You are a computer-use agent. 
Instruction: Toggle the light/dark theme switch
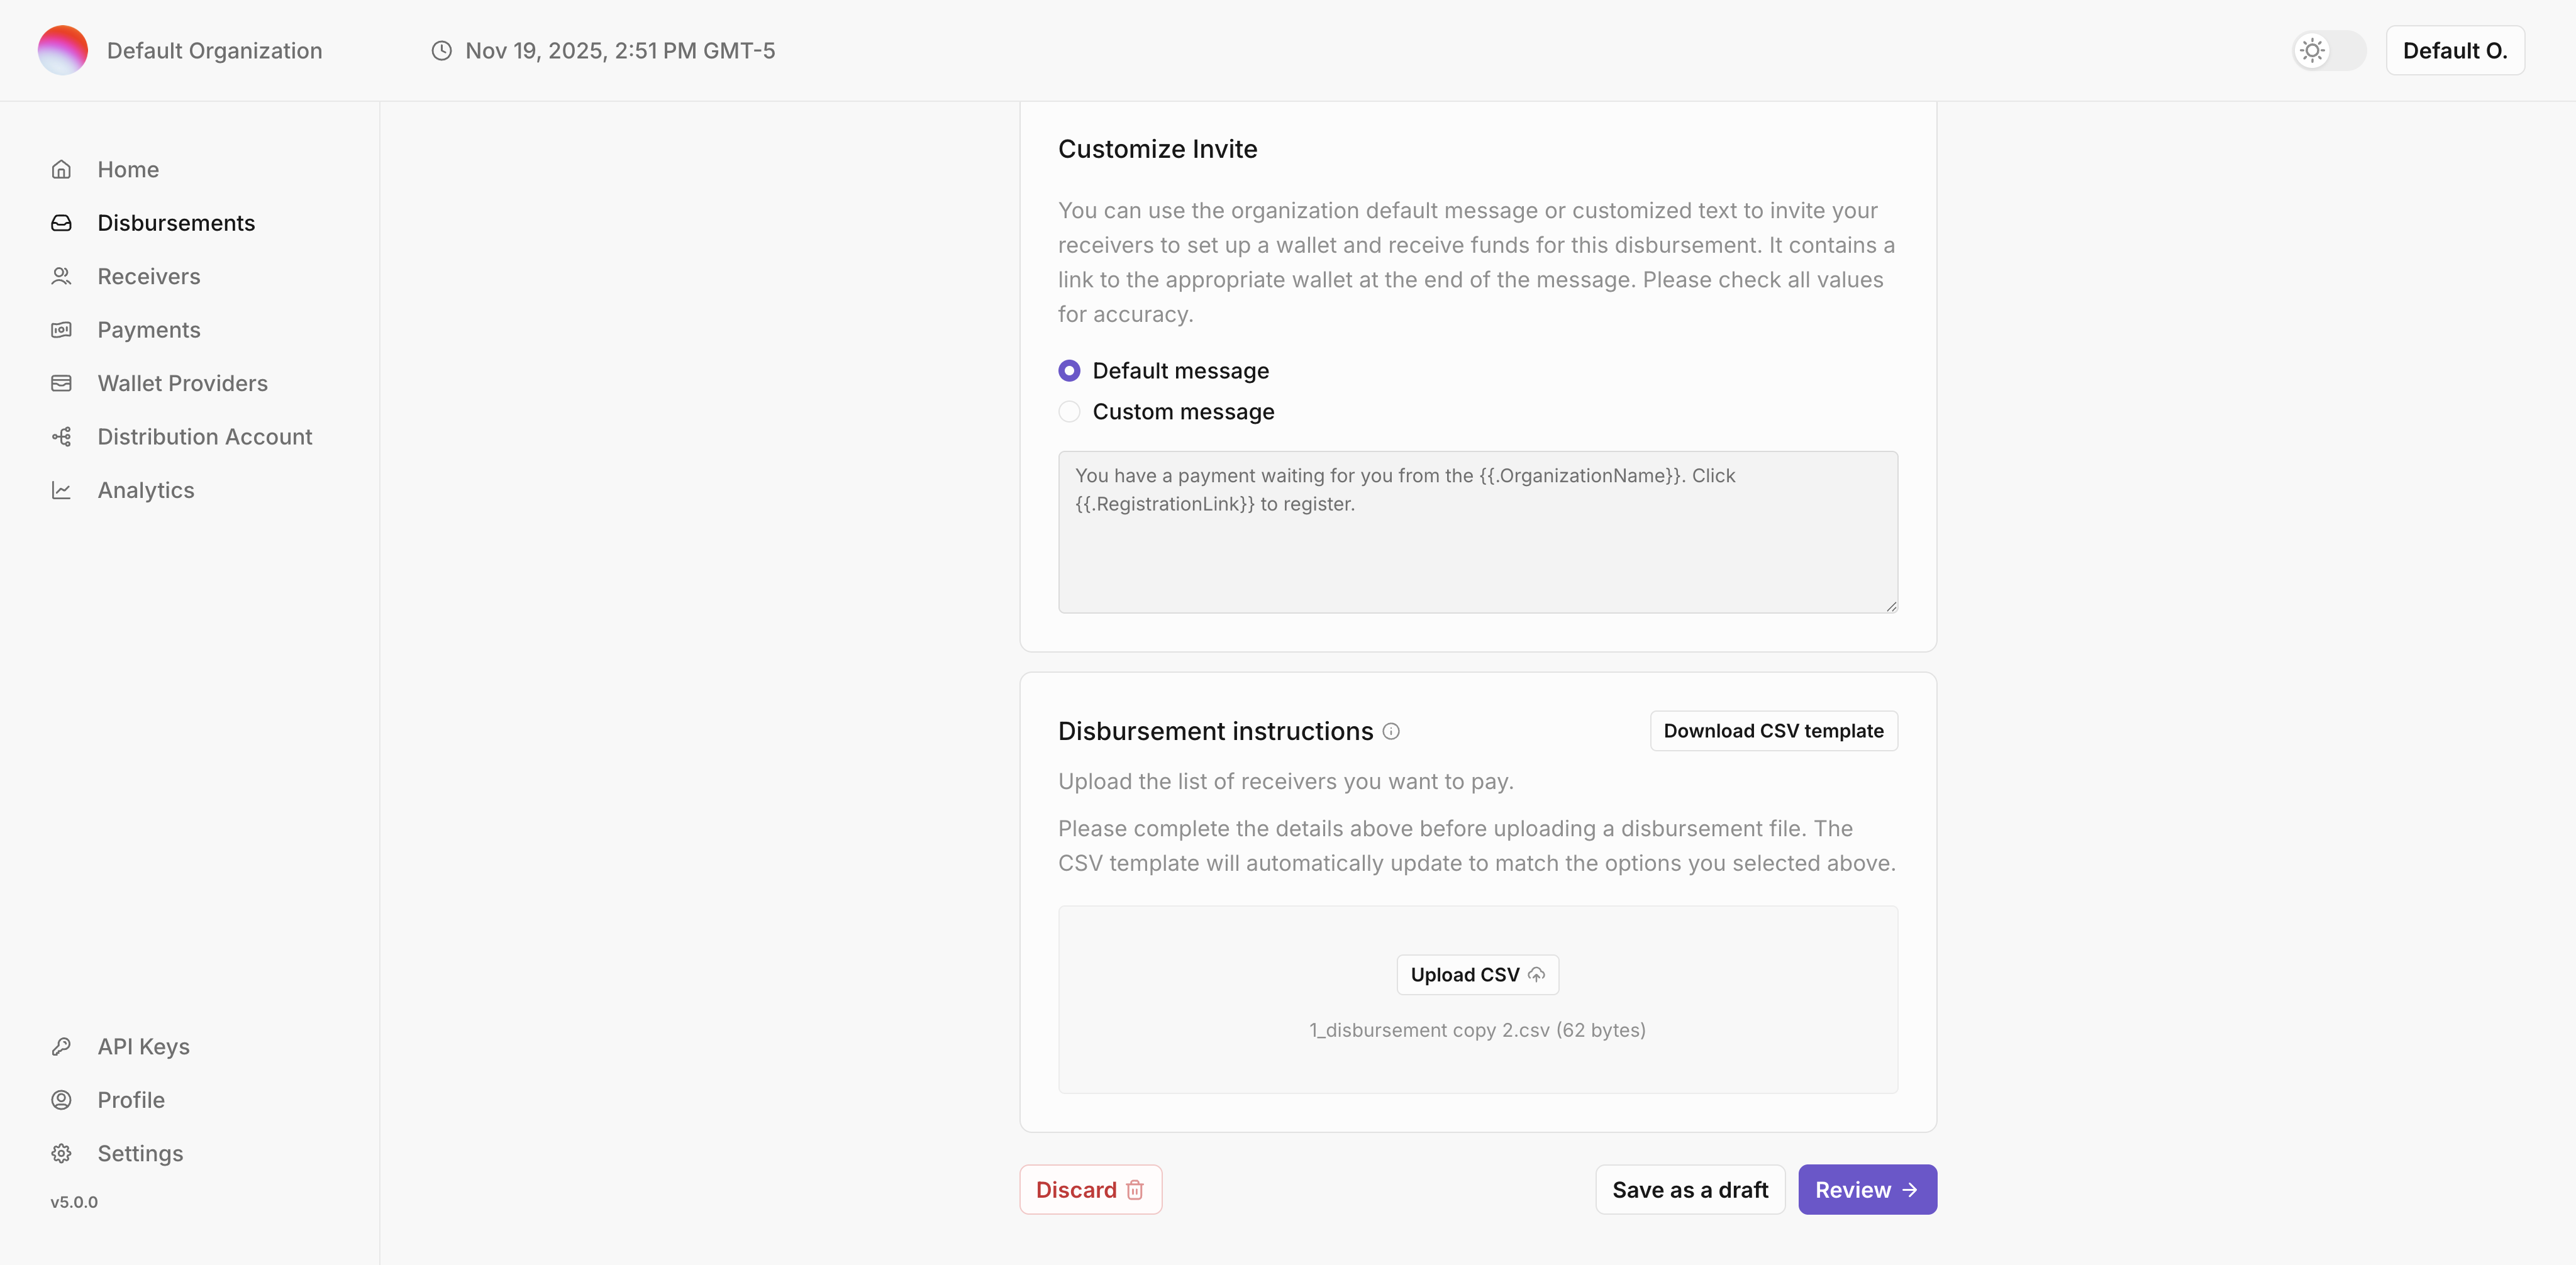coord(2328,50)
